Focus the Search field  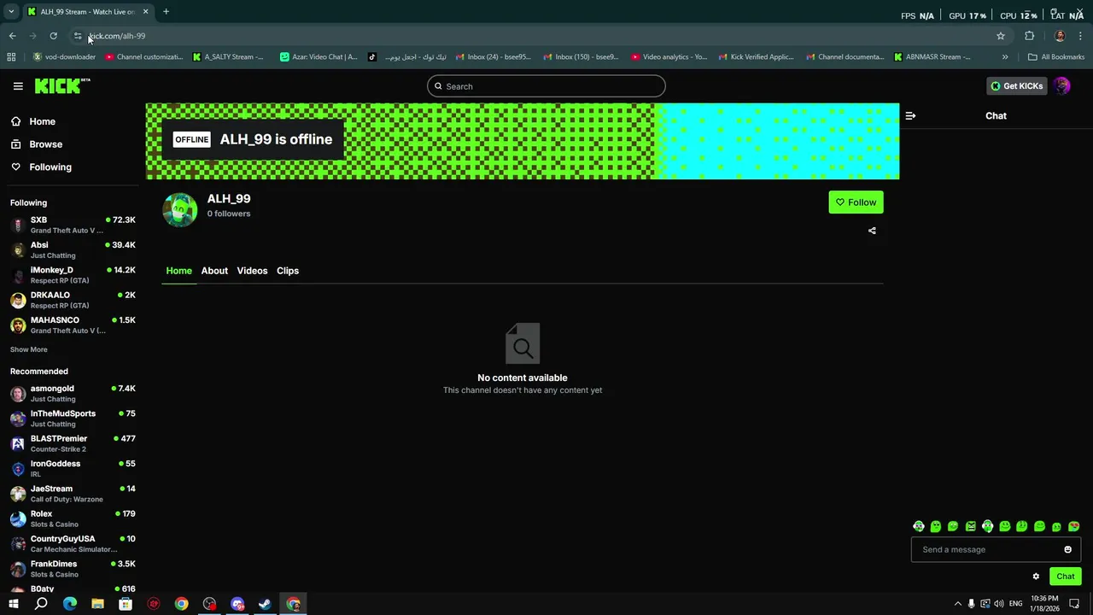tap(546, 86)
